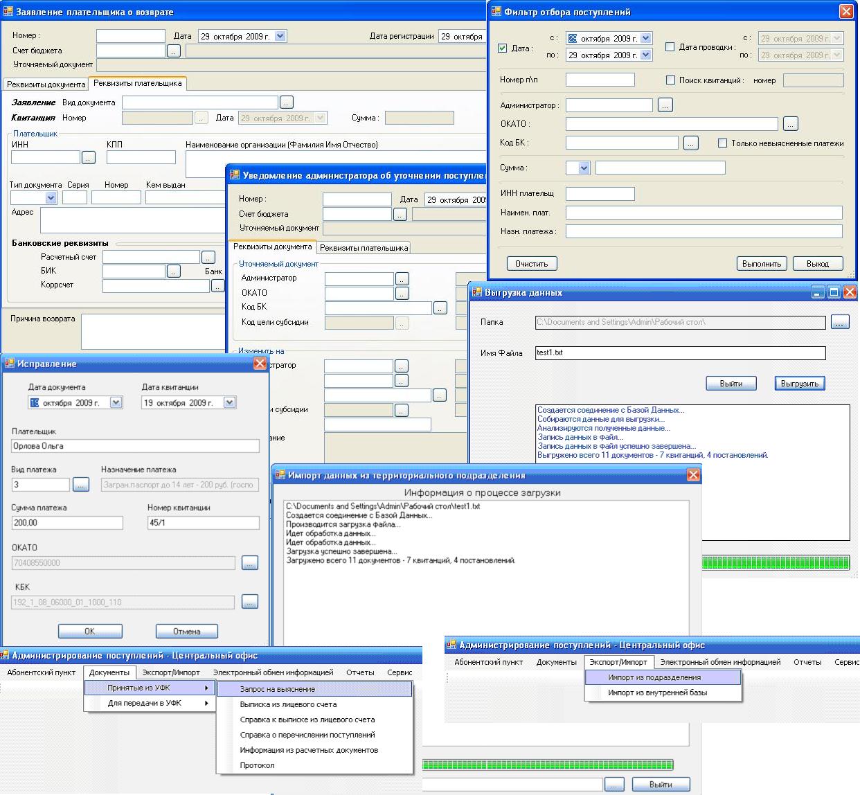Click Код БК browse button in filter
The image size is (860, 795).
(690, 143)
